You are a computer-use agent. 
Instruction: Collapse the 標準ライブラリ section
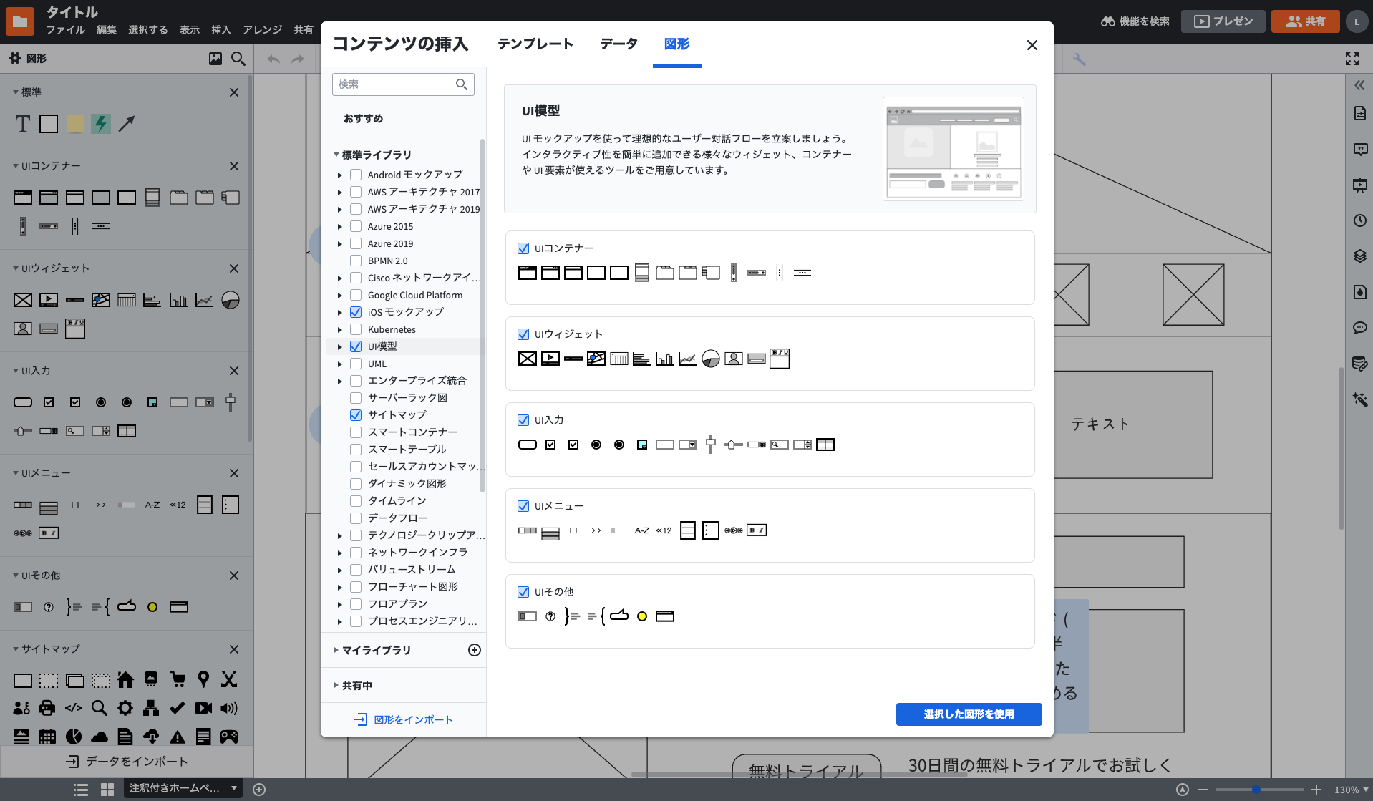(336, 155)
